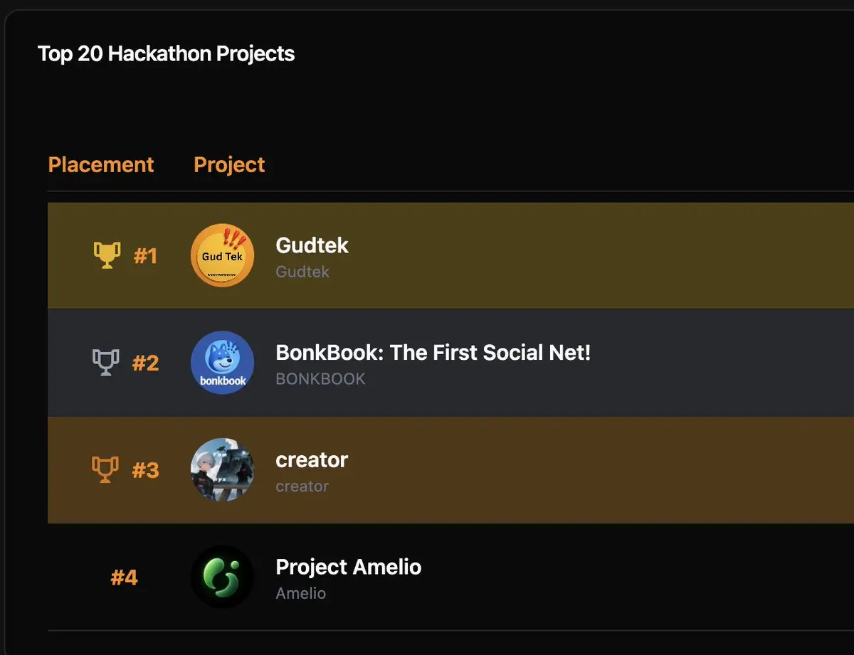
Task: Click the #1 placement rank label
Action: tap(146, 256)
